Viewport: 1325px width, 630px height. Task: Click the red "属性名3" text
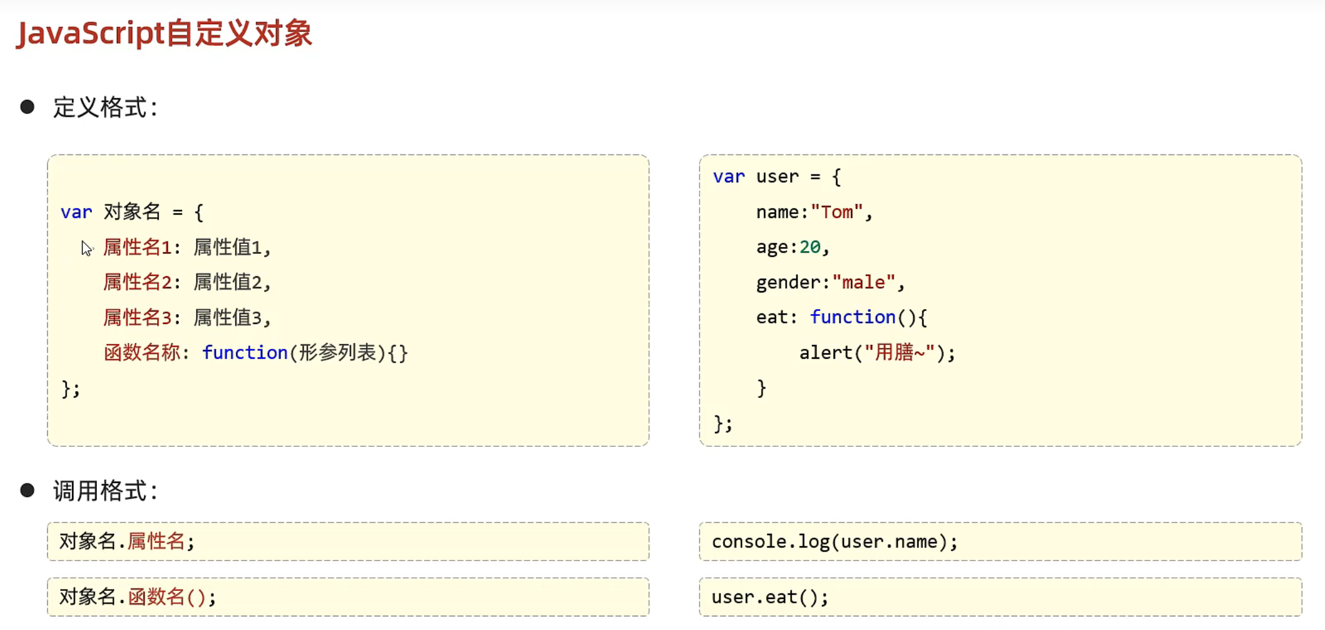click(137, 318)
